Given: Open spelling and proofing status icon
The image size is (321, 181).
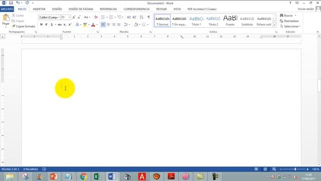Looking at the screenshot, I should tap(44, 169).
